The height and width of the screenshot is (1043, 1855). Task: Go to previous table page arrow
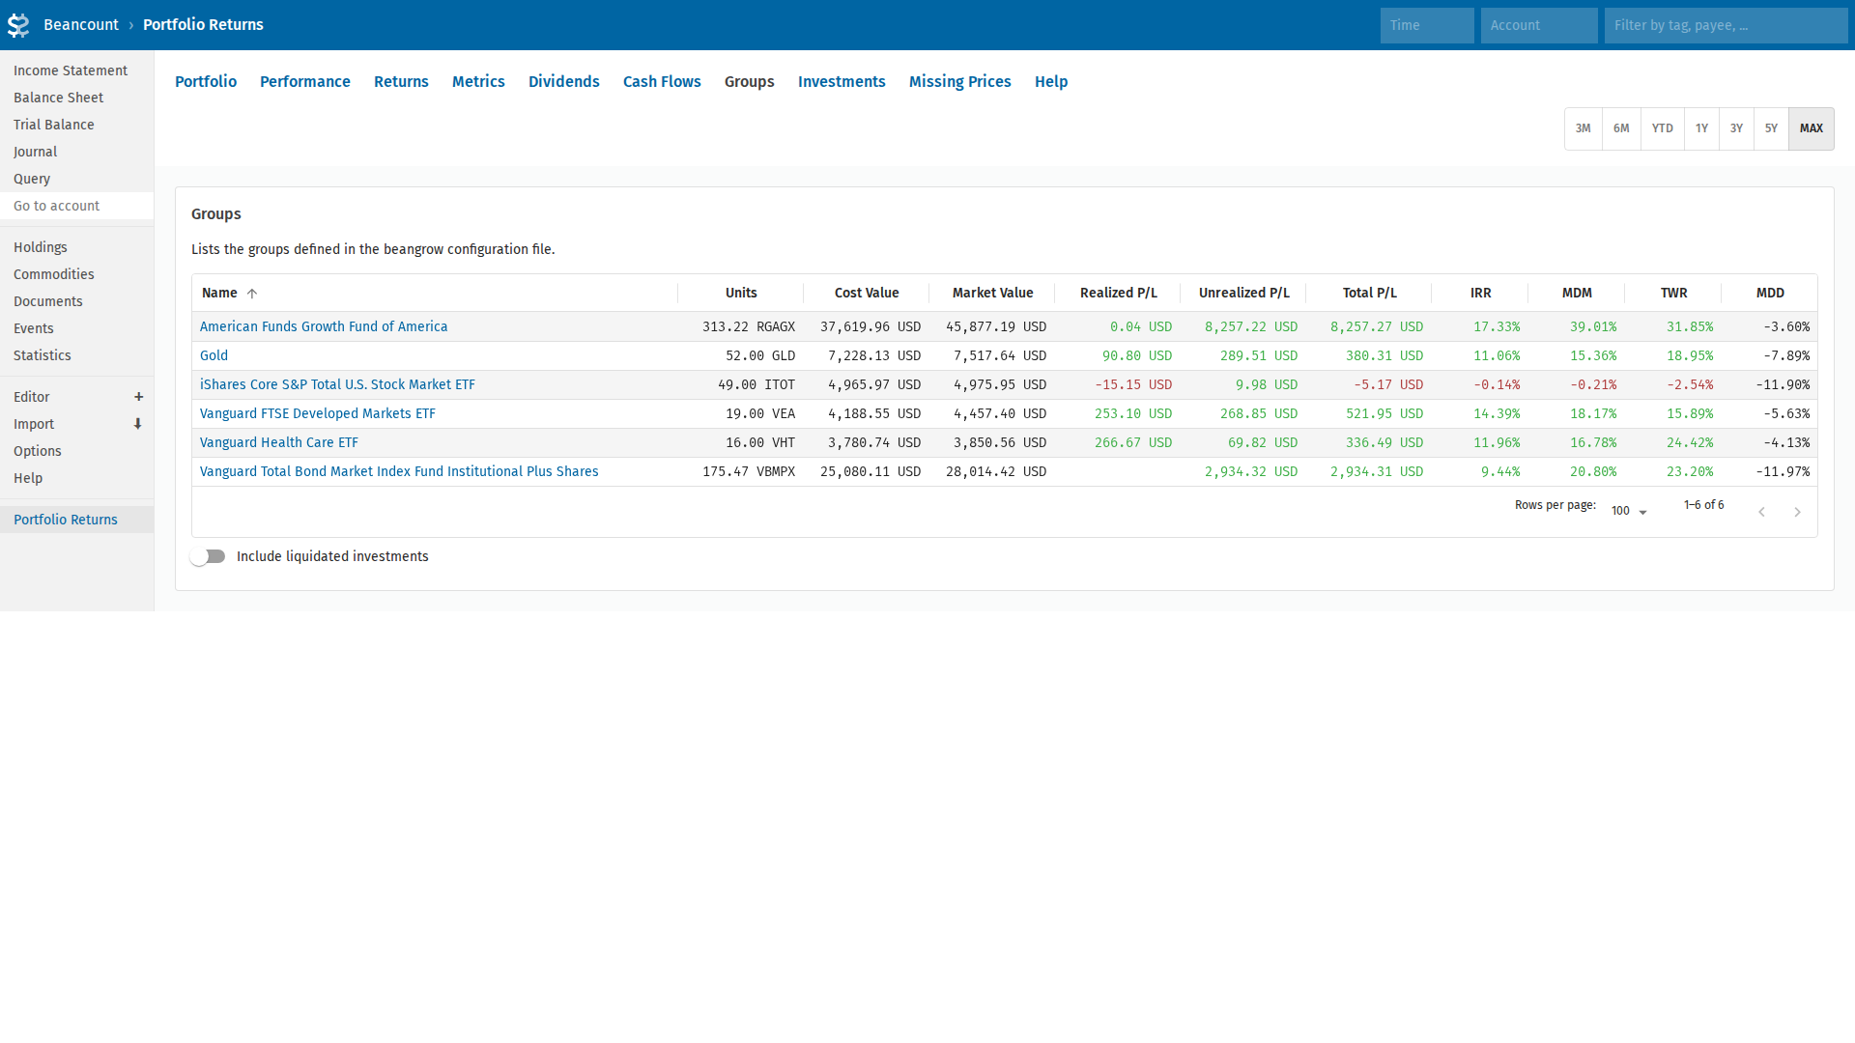(1761, 512)
